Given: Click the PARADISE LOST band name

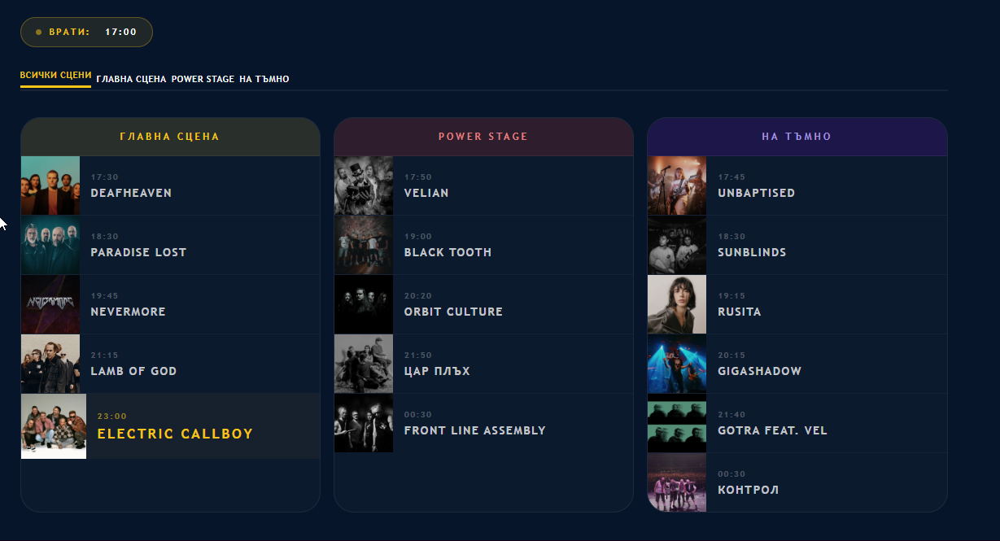Looking at the screenshot, I should click(138, 252).
